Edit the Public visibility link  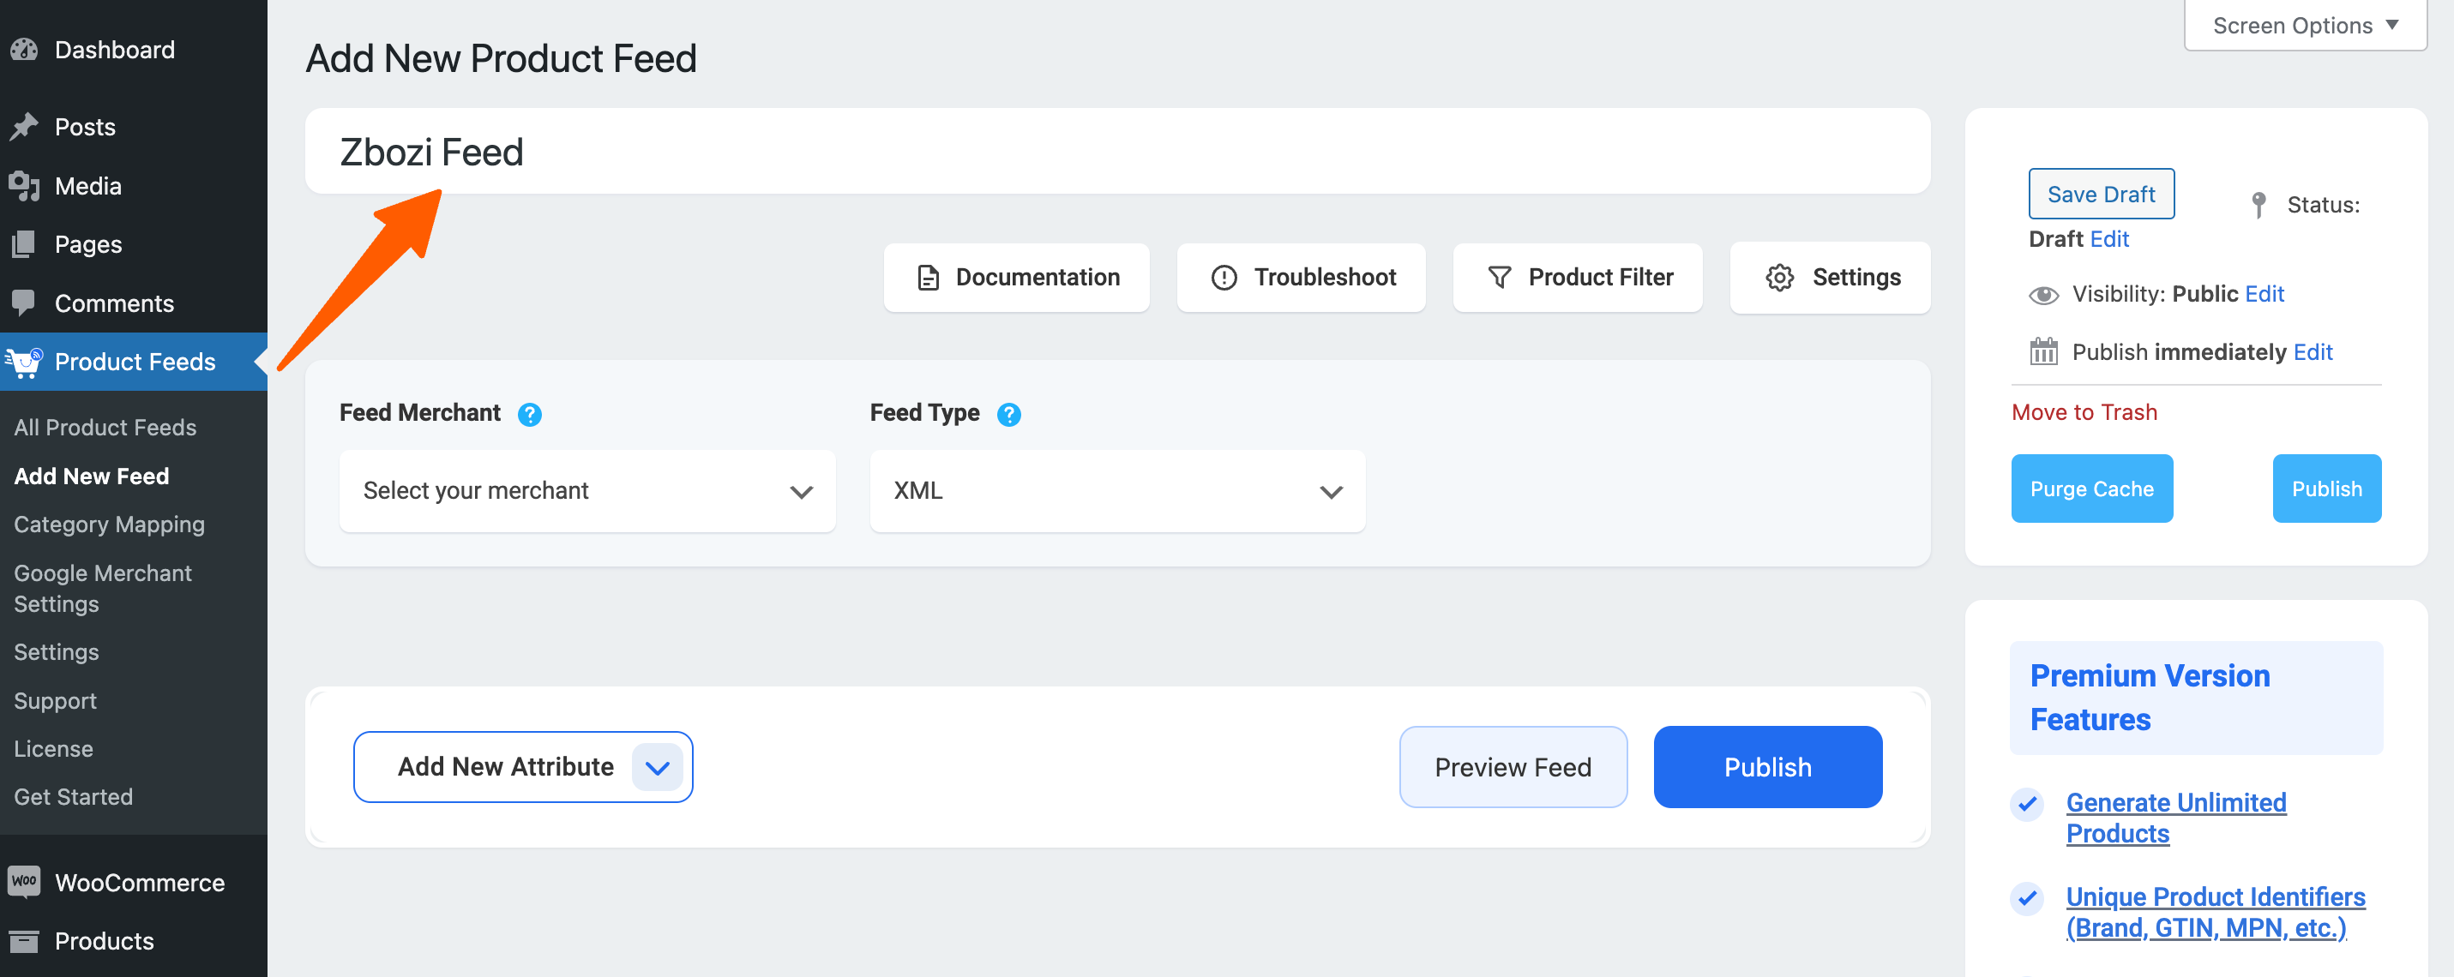click(2265, 294)
